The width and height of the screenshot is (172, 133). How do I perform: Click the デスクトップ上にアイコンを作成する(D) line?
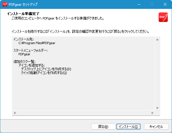(x=46, y=69)
